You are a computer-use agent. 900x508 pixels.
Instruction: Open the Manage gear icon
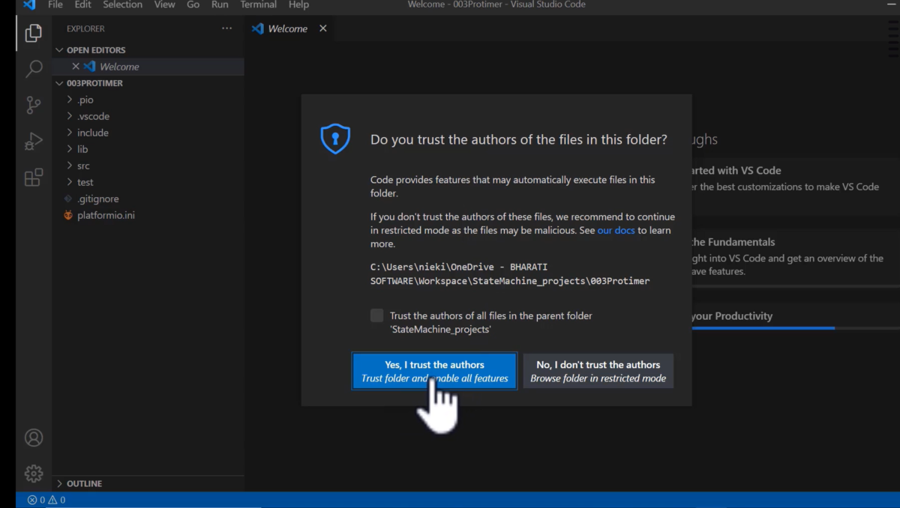click(33, 474)
